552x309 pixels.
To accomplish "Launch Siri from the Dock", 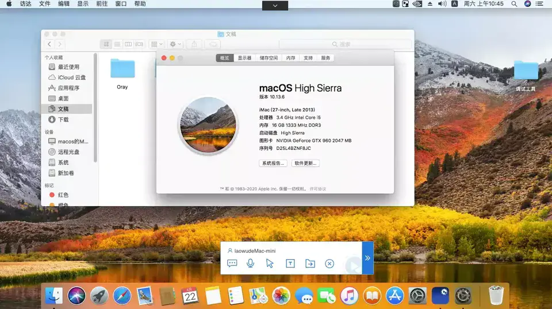I will tap(76, 296).
